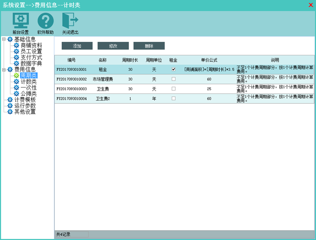Select 数据字典 in the tree

(x=31, y=64)
